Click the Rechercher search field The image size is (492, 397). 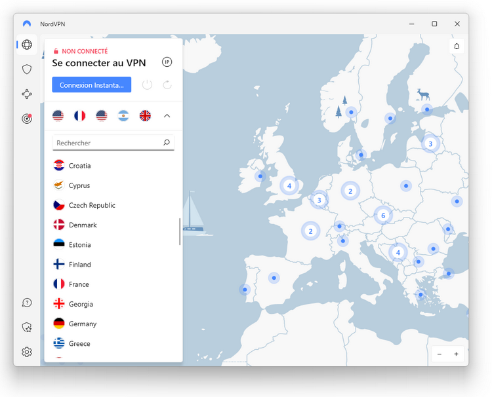pos(113,143)
